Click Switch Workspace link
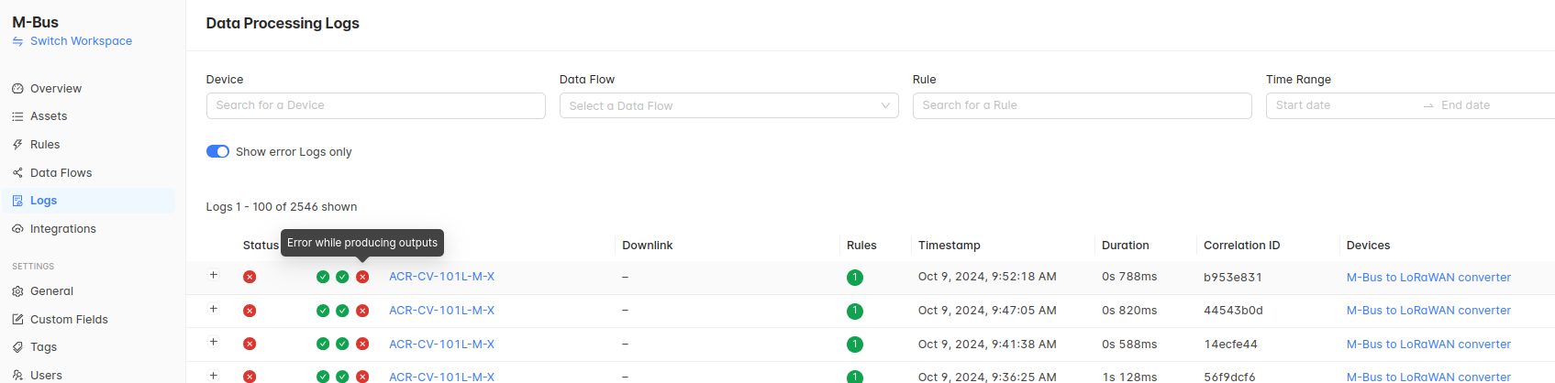Image resolution: width=1555 pixels, height=383 pixels. [81, 41]
